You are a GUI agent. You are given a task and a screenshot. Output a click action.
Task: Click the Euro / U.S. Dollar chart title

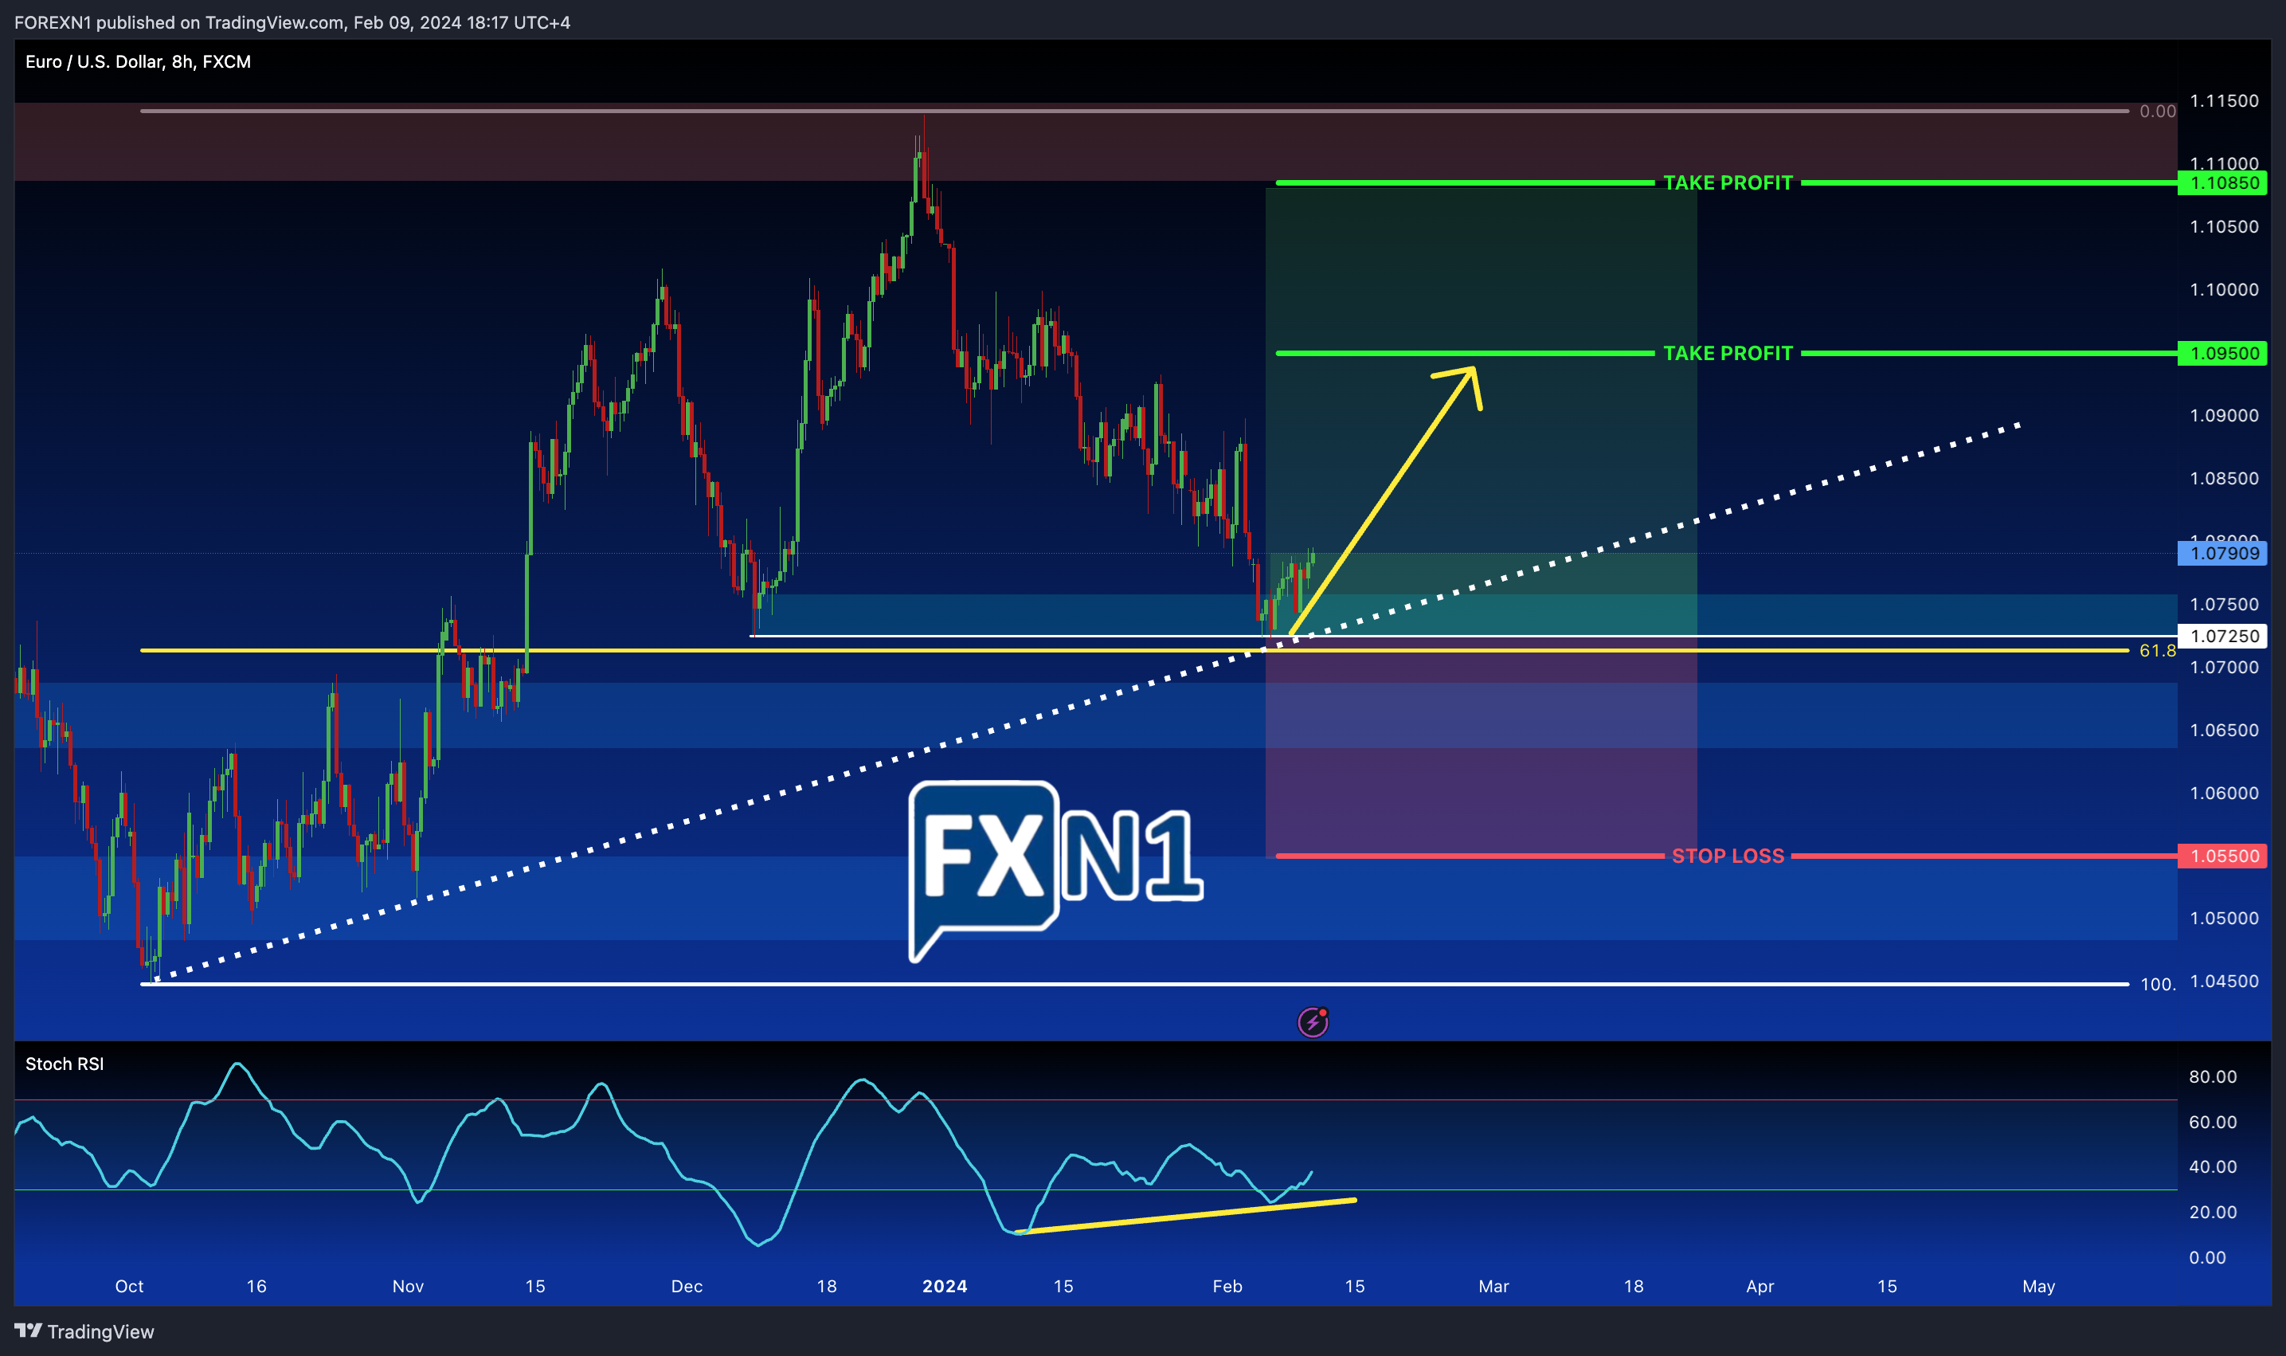pyautogui.click(x=138, y=61)
